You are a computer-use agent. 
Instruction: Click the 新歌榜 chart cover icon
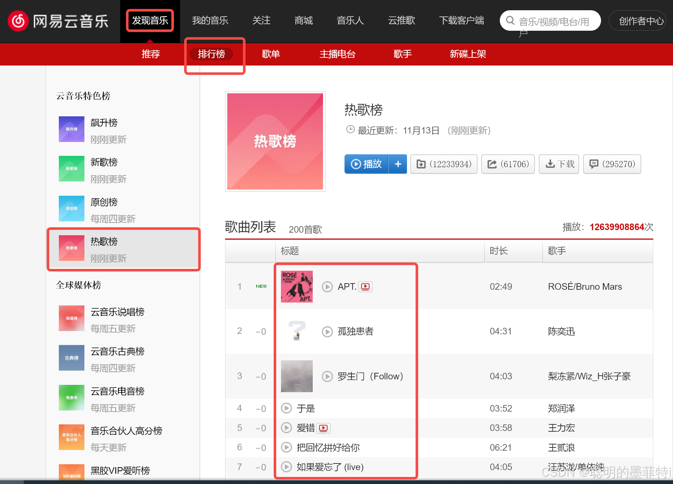(x=72, y=169)
